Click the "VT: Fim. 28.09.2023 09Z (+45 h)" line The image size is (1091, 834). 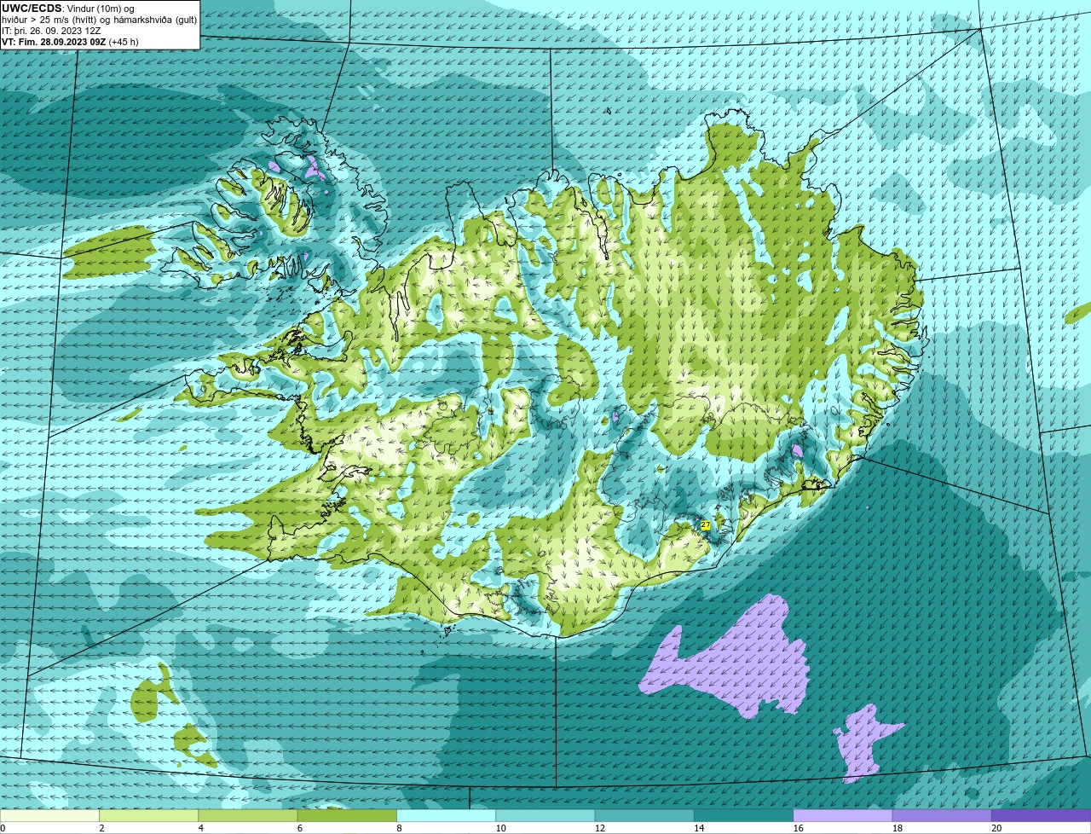70,41
